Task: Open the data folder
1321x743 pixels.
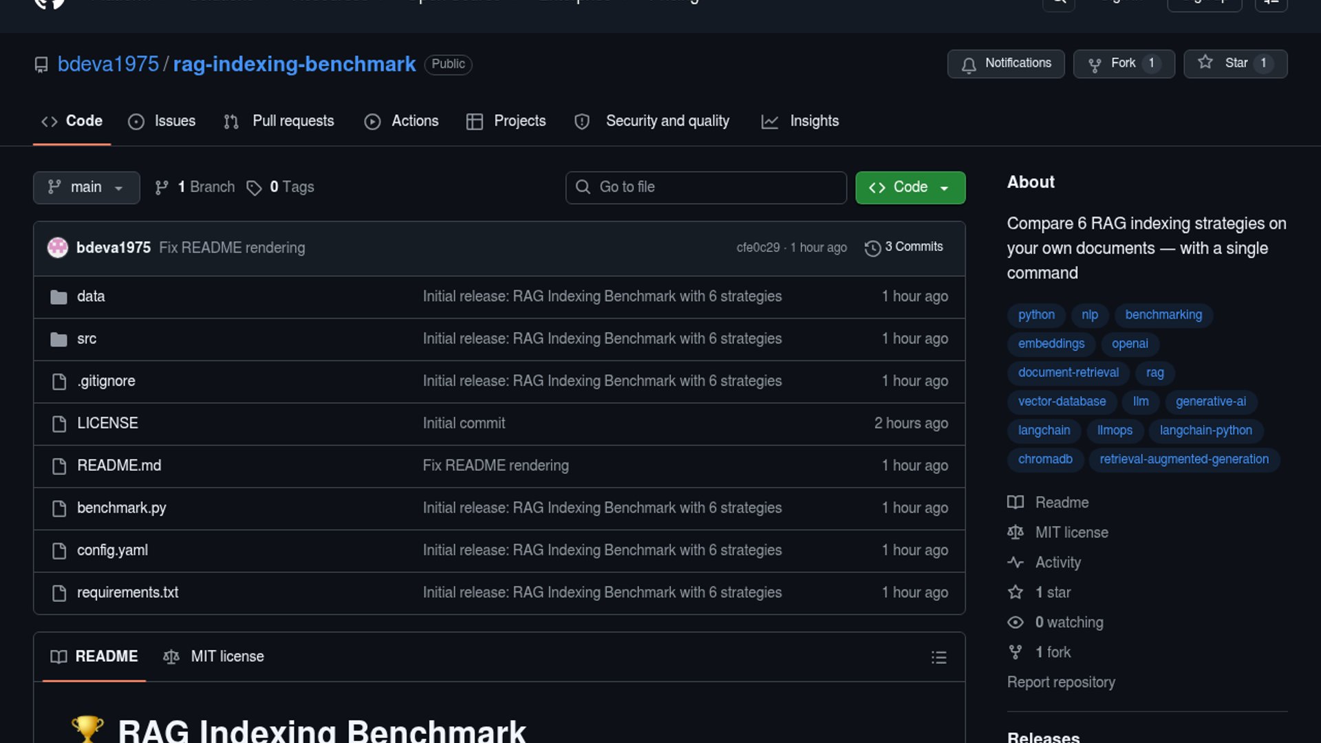Action: (x=91, y=297)
